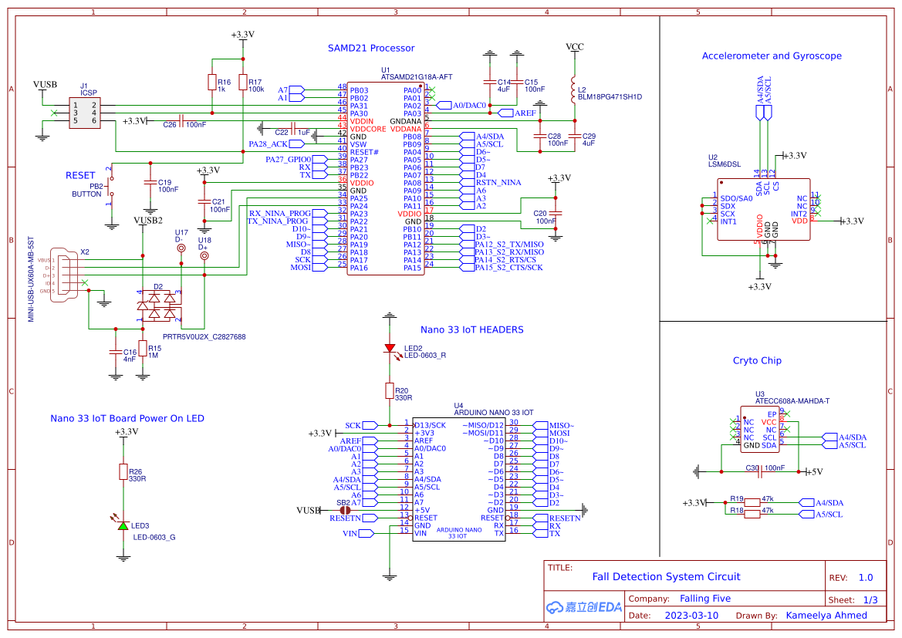
Task: Click the PA28_ACK net port arrow
Action: pos(296,143)
